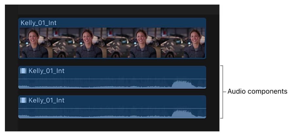294x137 pixels.
Task: Select the second Kelly_01_Int audio component label
Action: [46, 100]
